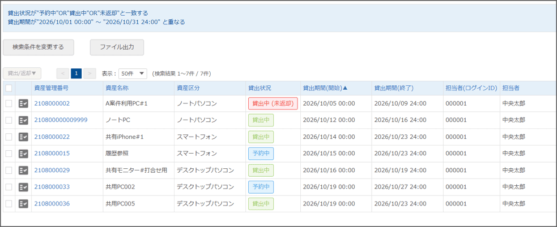Image resolution: width=557 pixels, height=227 pixels.
Task: Open asset link 2108000002
Action: point(52,103)
